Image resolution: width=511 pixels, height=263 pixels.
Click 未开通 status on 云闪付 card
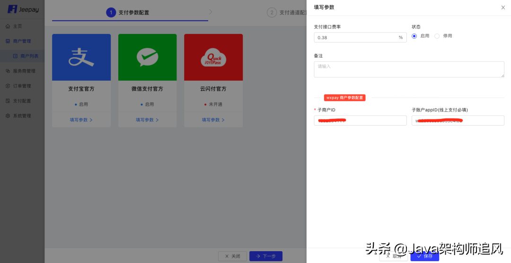(x=213, y=104)
